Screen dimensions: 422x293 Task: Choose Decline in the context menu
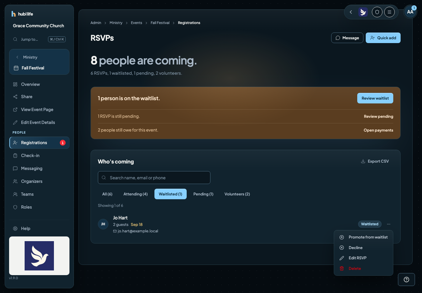tap(363, 248)
